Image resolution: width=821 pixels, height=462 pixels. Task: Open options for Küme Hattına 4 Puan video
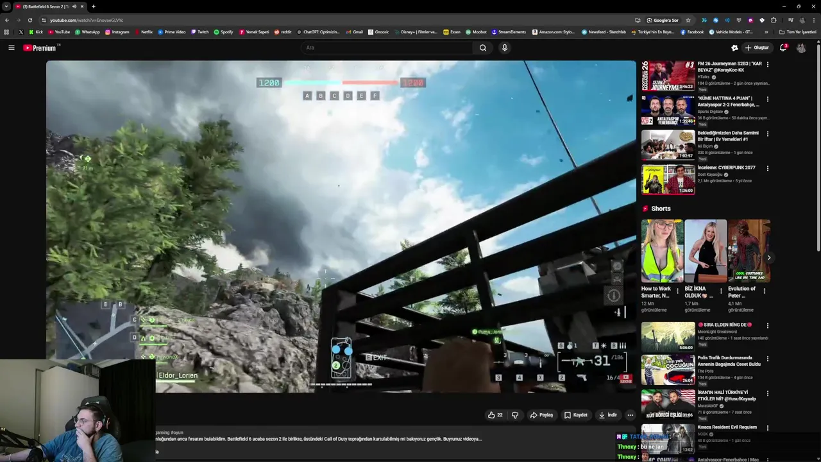pyautogui.click(x=767, y=99)
